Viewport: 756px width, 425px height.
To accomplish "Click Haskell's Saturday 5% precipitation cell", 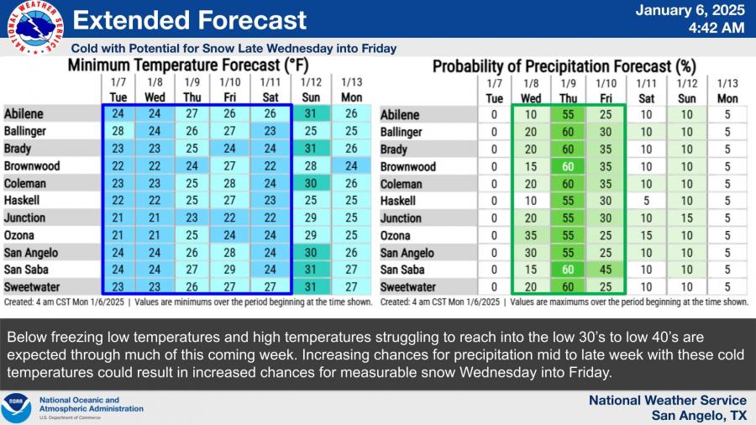I will tap(648, 201).
